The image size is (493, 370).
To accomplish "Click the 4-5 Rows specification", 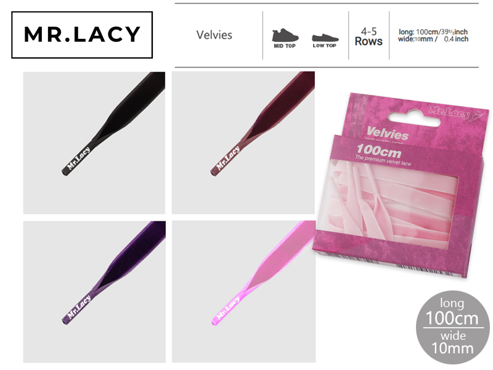I will [x=369, y=36].
